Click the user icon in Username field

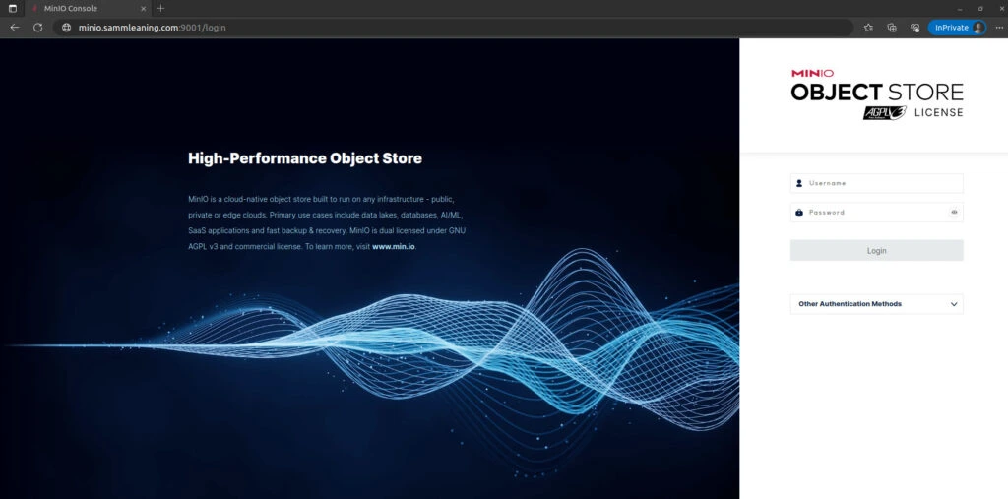tap(799, 183)
